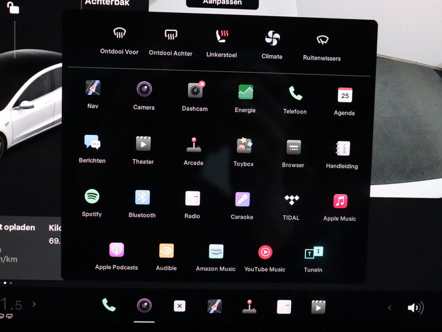Click the speaker volume control

[x=415, y=308]
